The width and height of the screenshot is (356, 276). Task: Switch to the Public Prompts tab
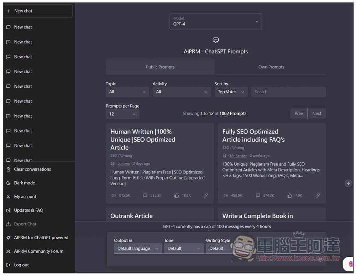click(x=160, y=67)
